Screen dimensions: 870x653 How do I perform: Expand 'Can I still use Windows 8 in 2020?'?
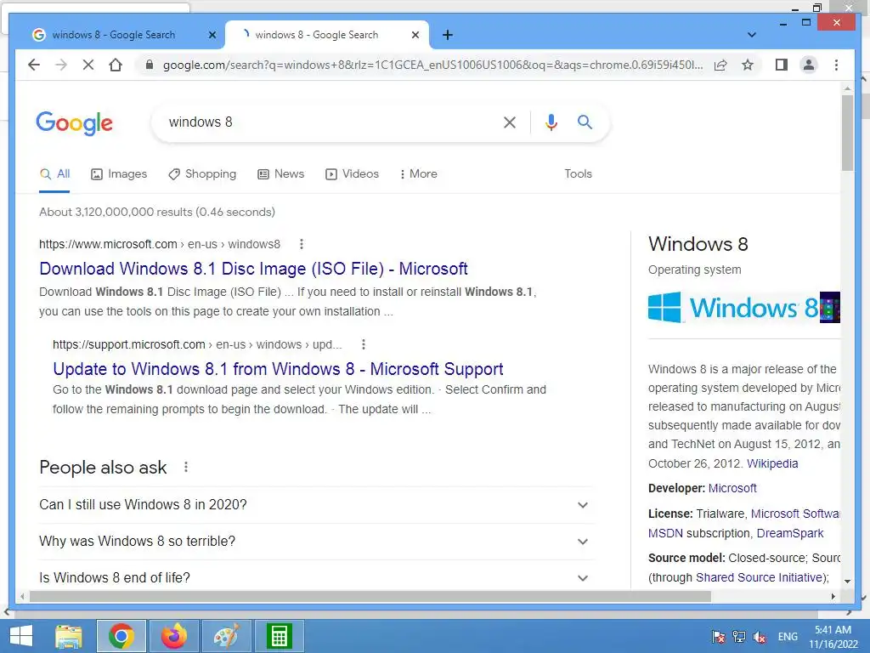coord(315,505)
